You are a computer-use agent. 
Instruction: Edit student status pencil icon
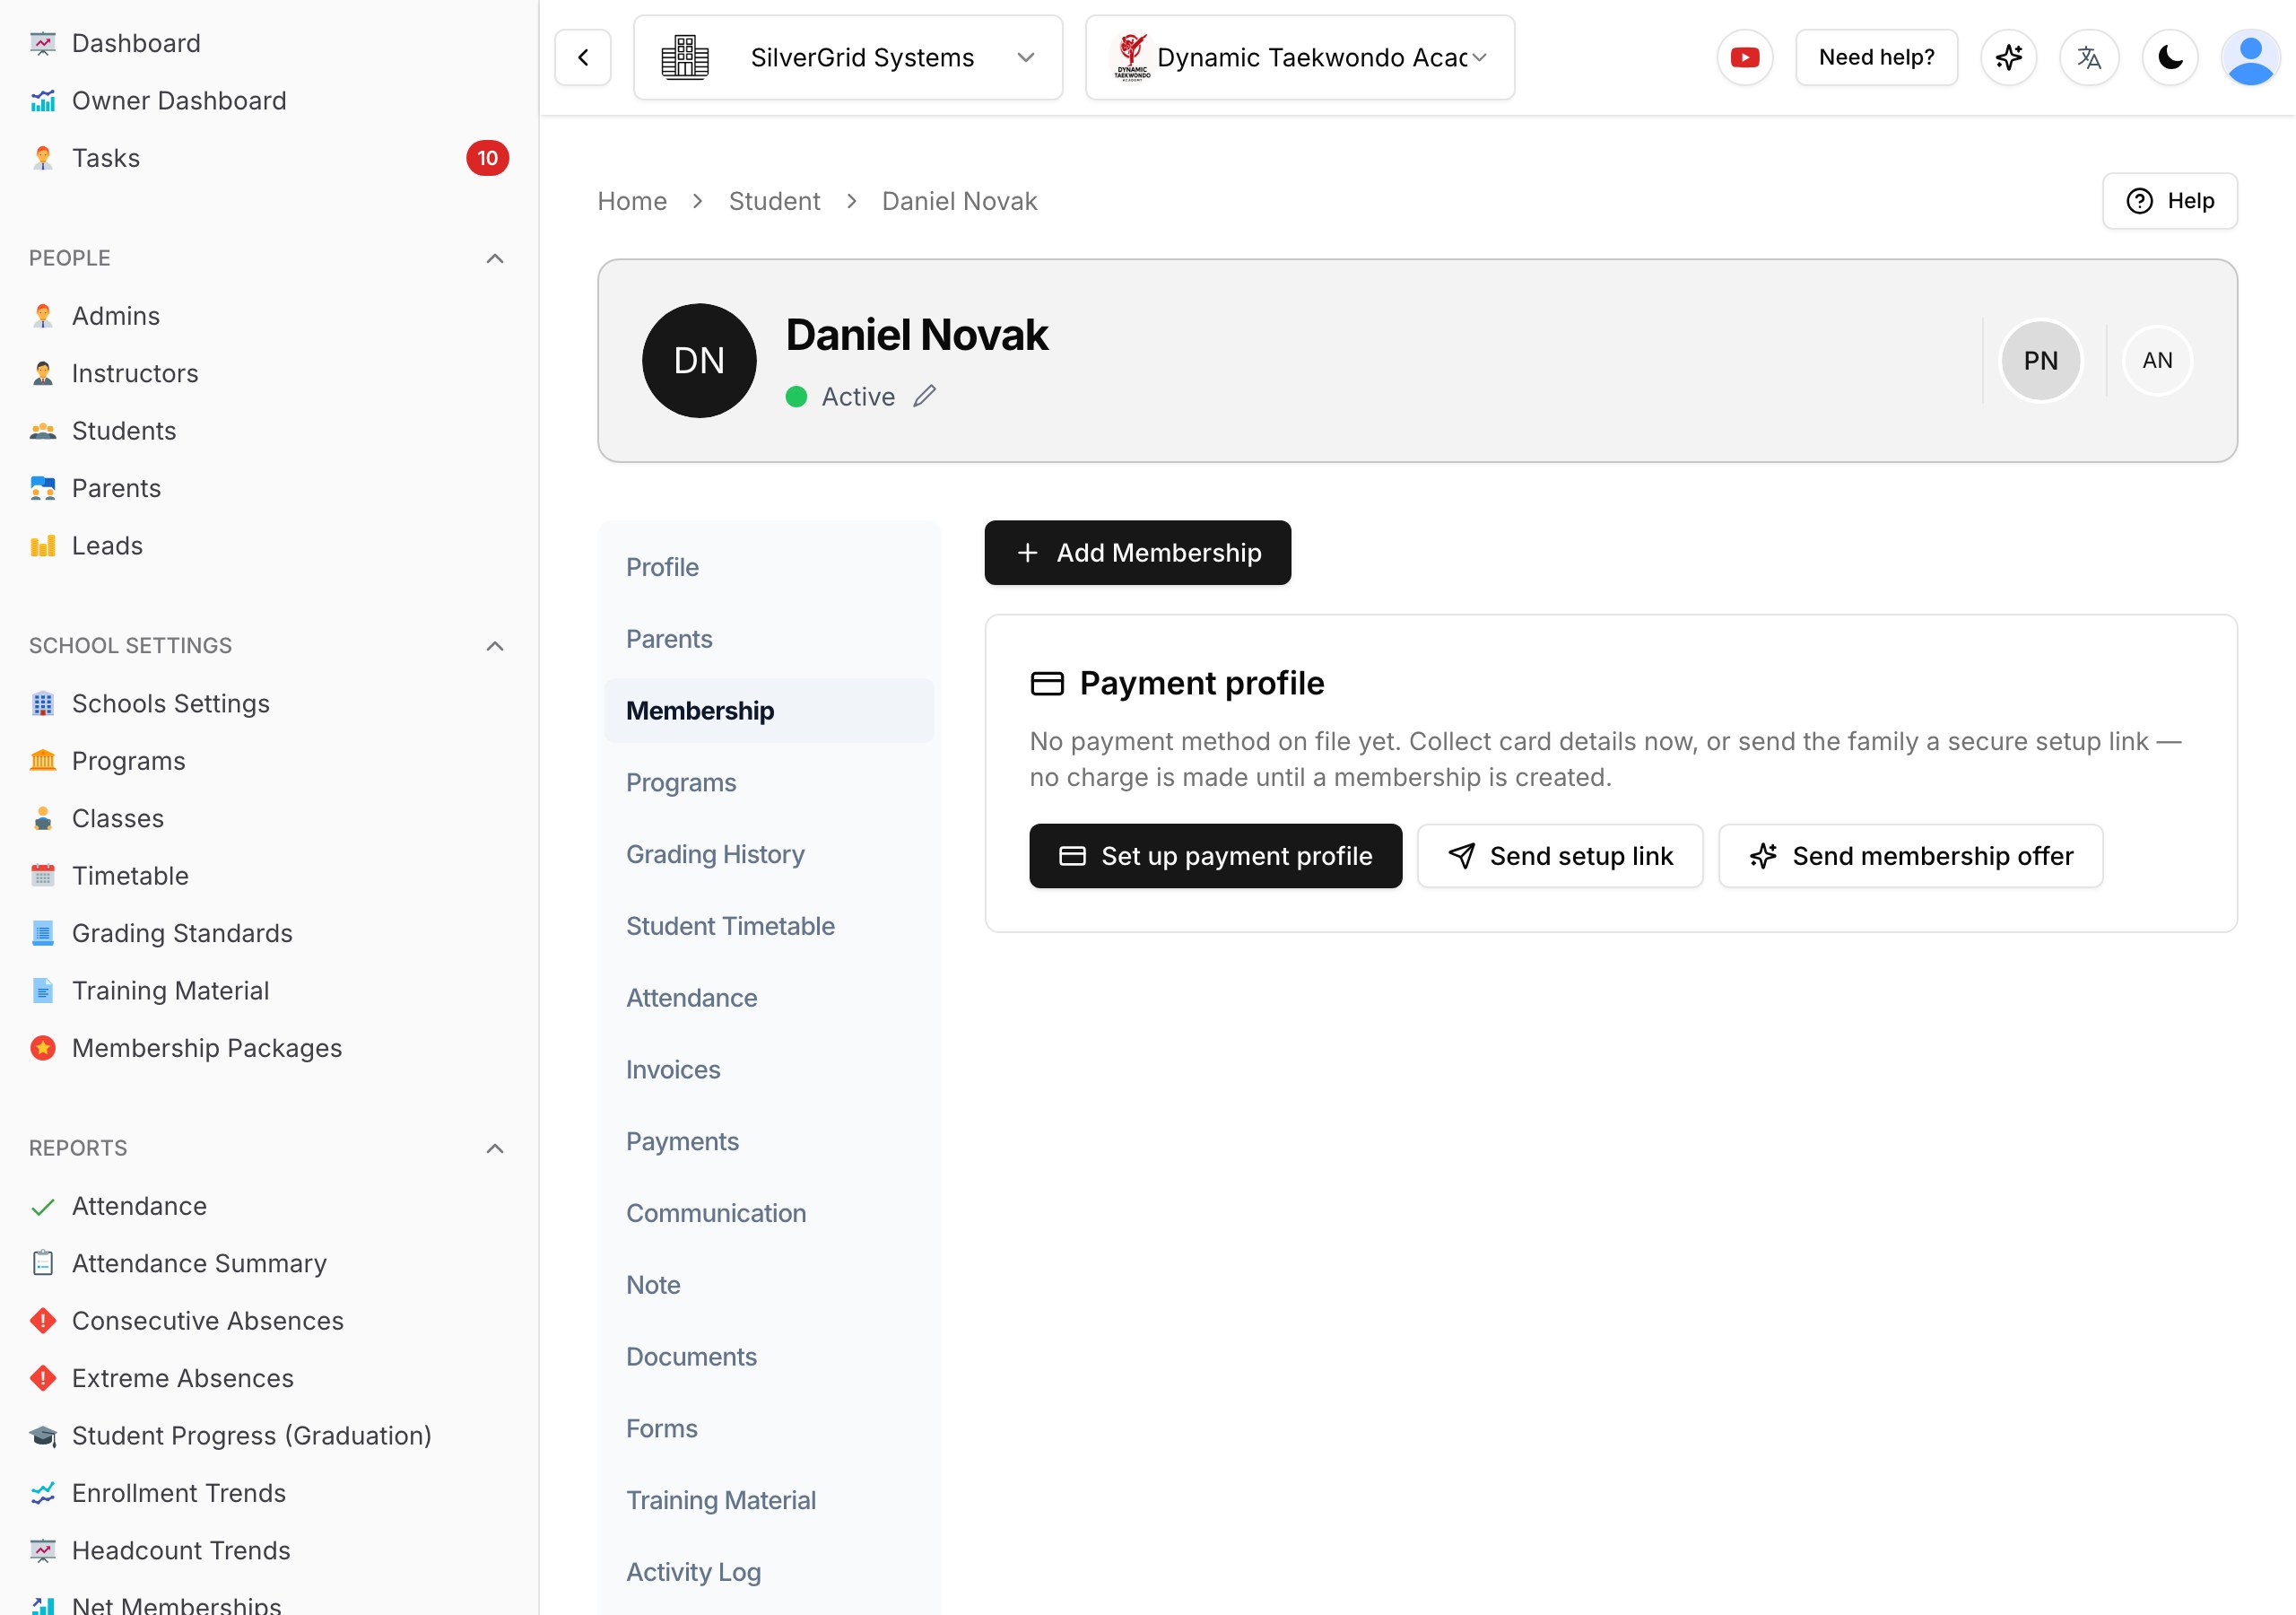point(925,397)
